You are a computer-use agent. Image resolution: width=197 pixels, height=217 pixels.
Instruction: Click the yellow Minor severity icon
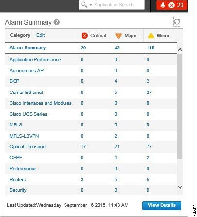(151, 36)
